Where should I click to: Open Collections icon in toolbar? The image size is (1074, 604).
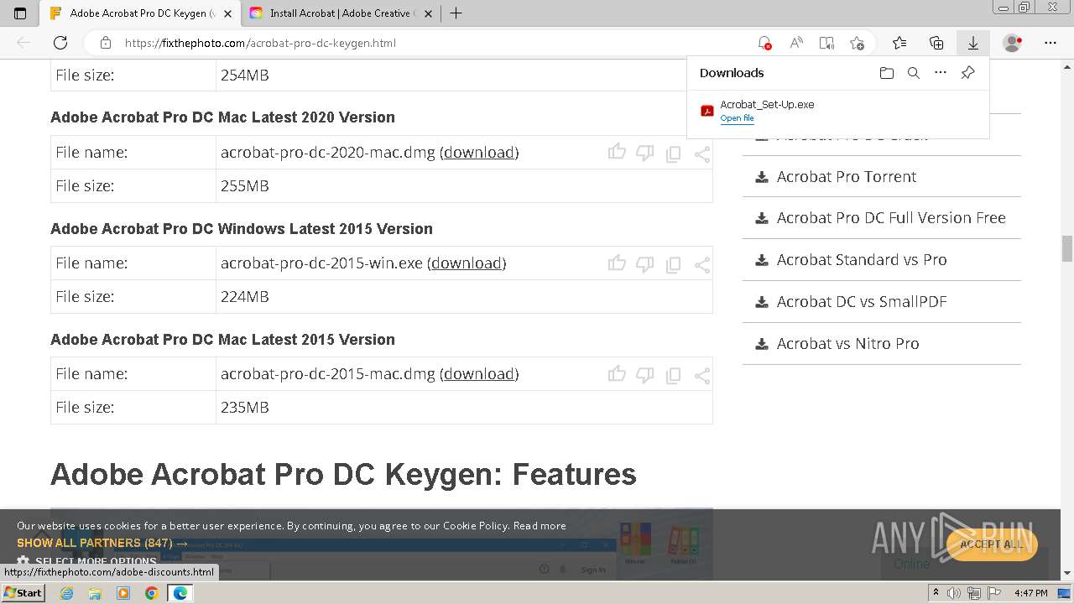936,43
